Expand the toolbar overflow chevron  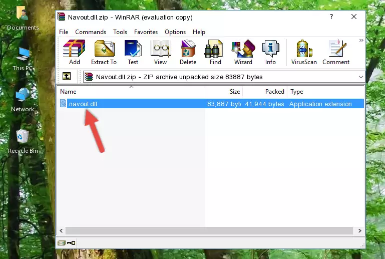coord(361,40)
